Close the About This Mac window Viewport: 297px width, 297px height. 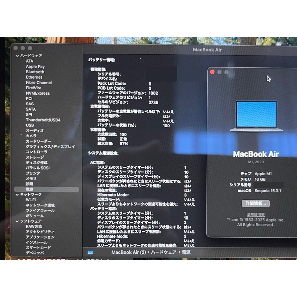tap(212, 72)
